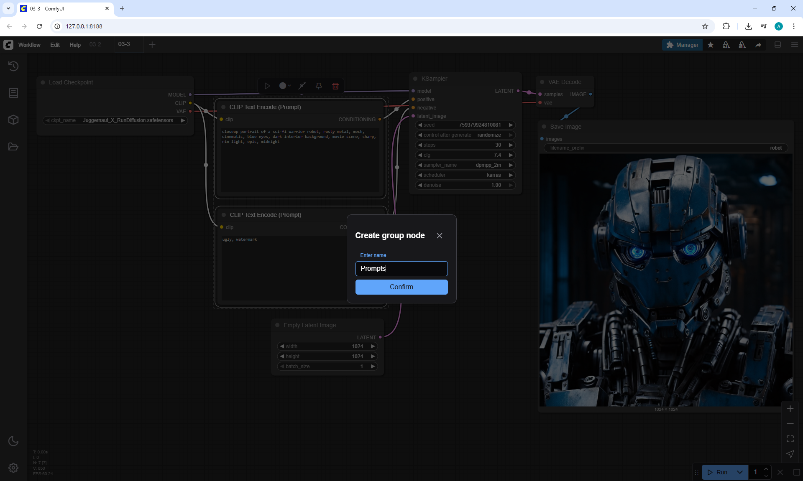This screenshot has width=803, height=481.
Task: Switch to the 03-2 workflow tab
Action: pos(95,44)
